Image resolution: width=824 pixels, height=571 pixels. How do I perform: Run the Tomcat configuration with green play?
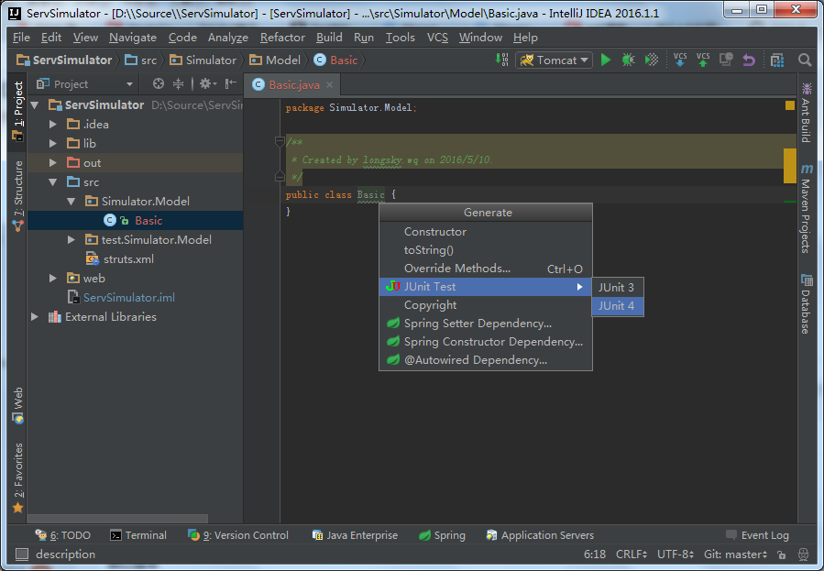pyautogui.click(x=606, y=60)
